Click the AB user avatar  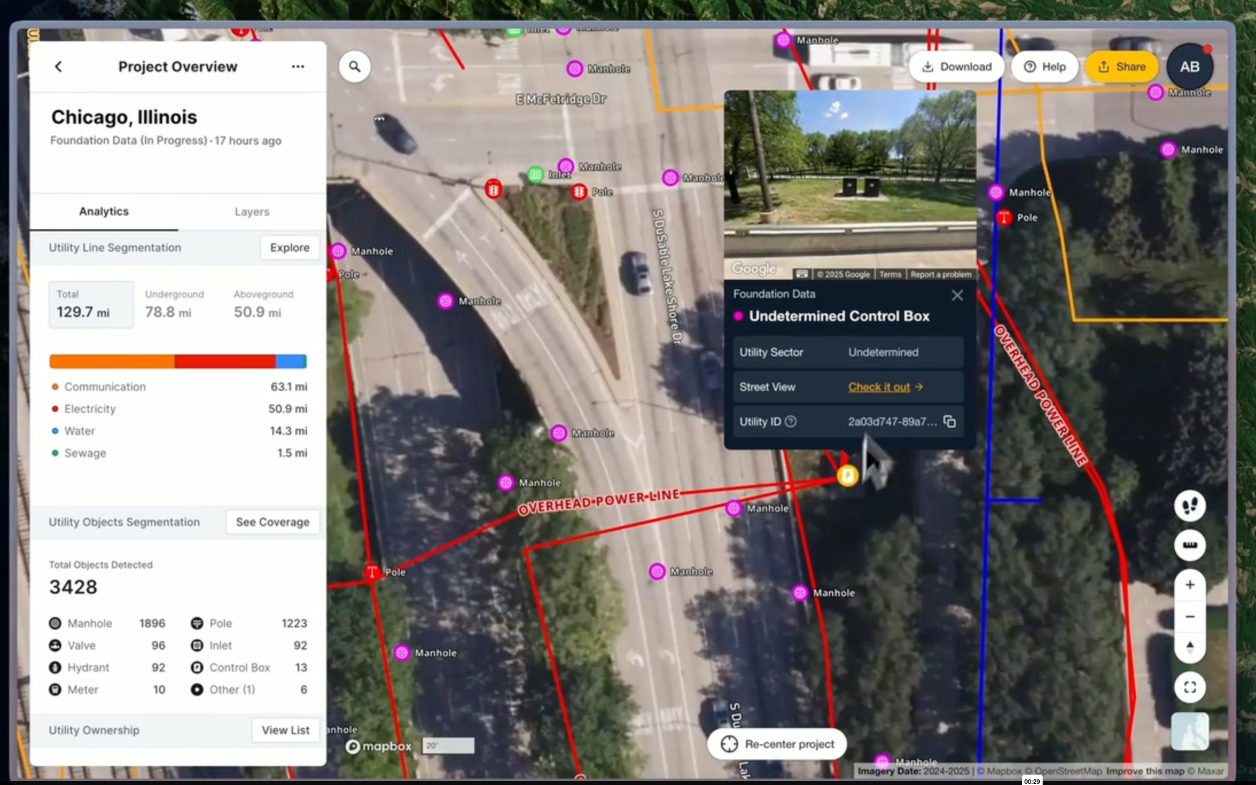[1189, 67]
